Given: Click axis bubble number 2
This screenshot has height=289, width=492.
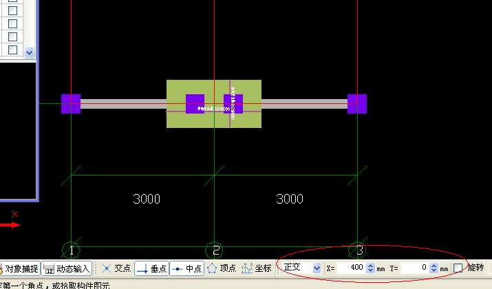Looking at the screenshot, I should [215, 250].
